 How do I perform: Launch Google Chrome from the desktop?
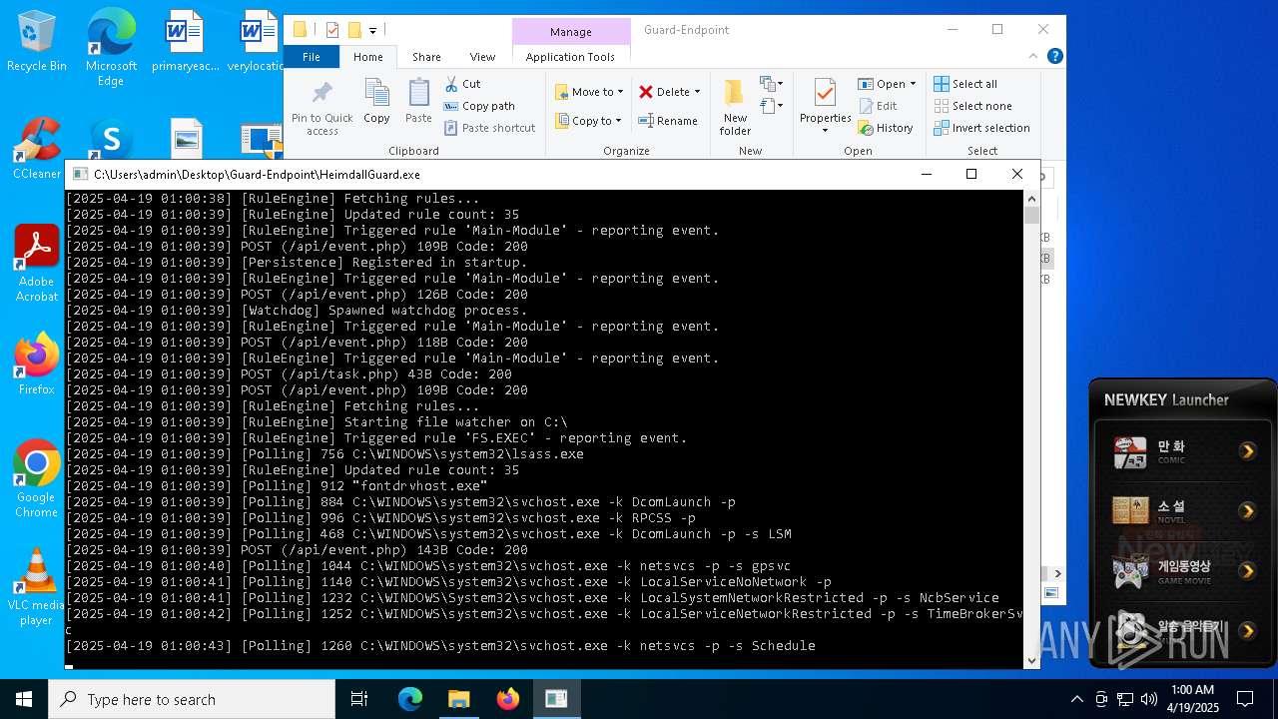point(37,478)
